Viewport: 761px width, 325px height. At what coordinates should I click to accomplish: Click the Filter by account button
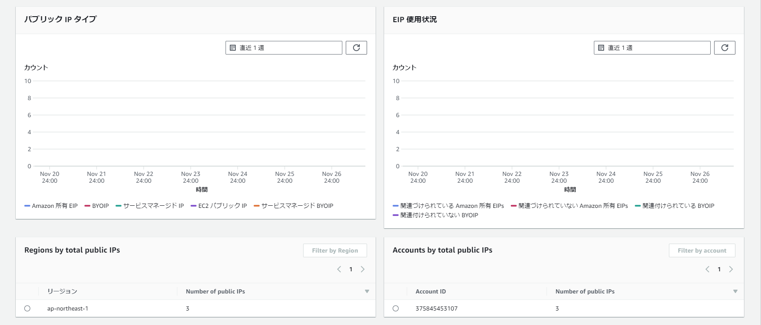(x=702, y=250)
